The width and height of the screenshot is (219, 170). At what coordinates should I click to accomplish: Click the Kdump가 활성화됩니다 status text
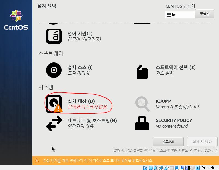178,107
